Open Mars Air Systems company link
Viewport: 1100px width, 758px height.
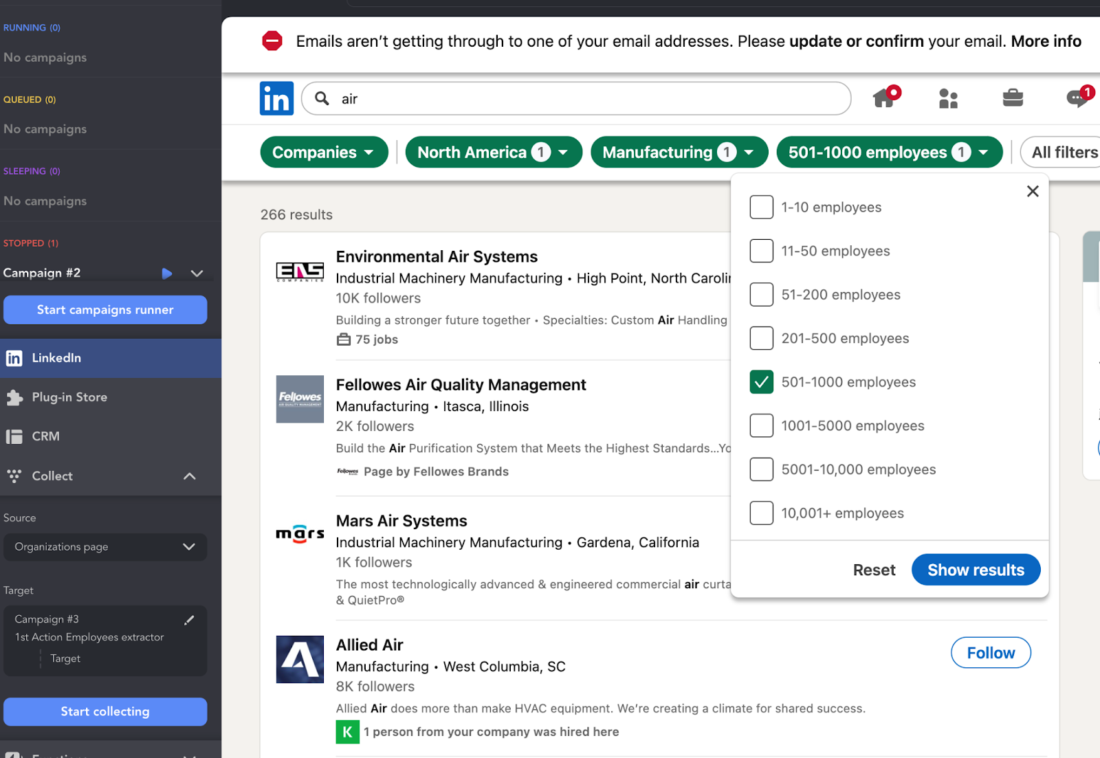pos(401,521)
